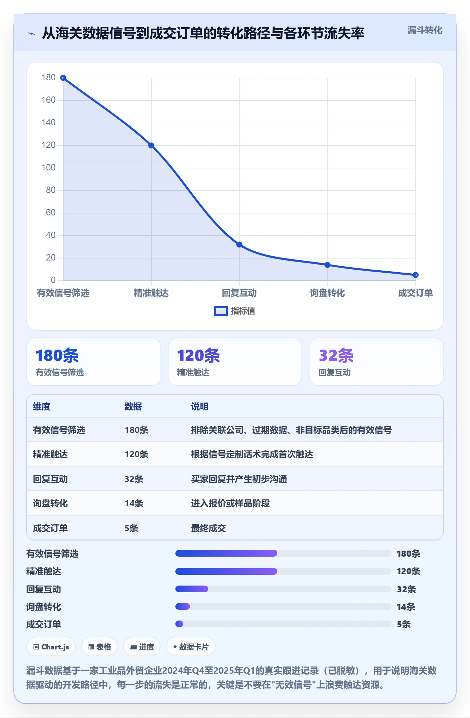Image resolution: width=470 pixels, height=718 pixels.
Task: Click the 数据 table column header
Action: pos(133,406)
